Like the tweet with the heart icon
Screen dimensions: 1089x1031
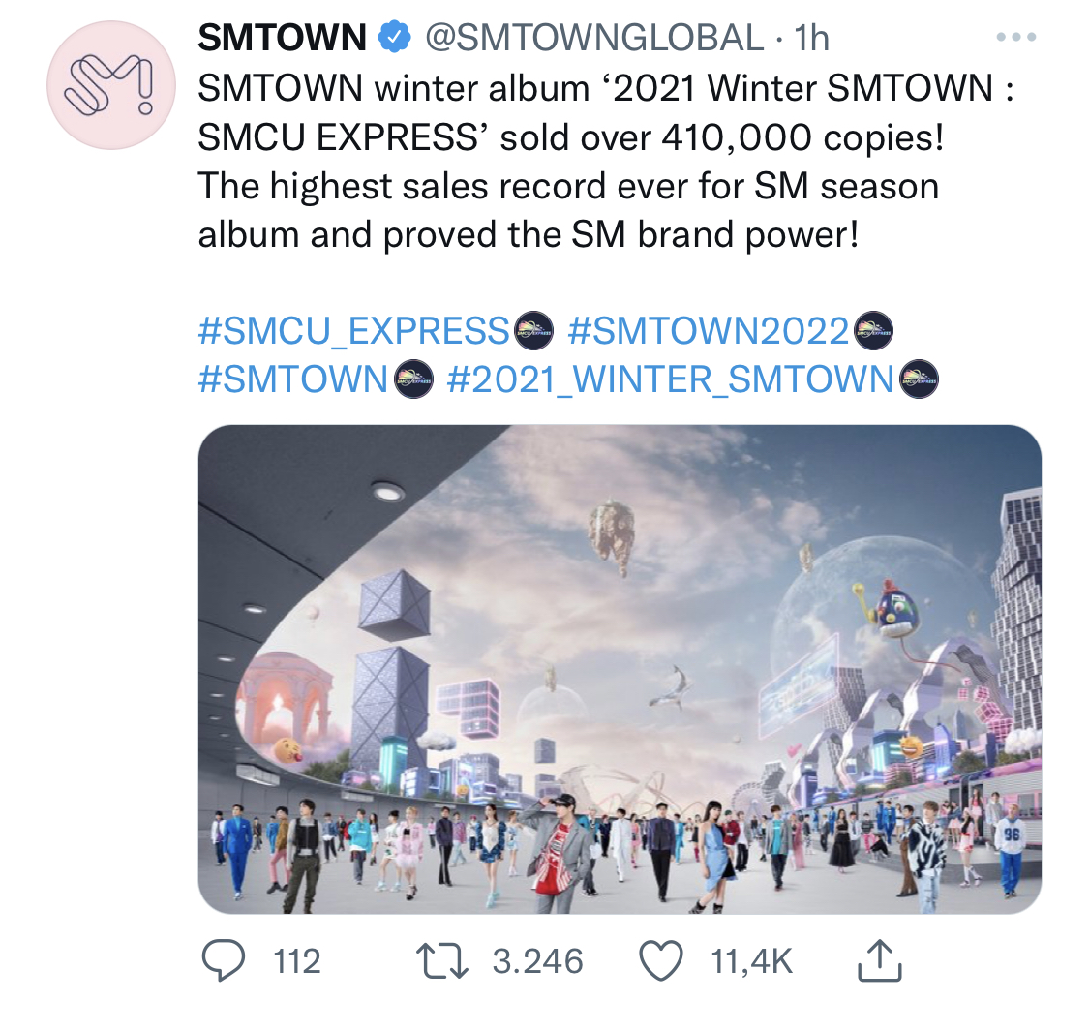(661, 960)
